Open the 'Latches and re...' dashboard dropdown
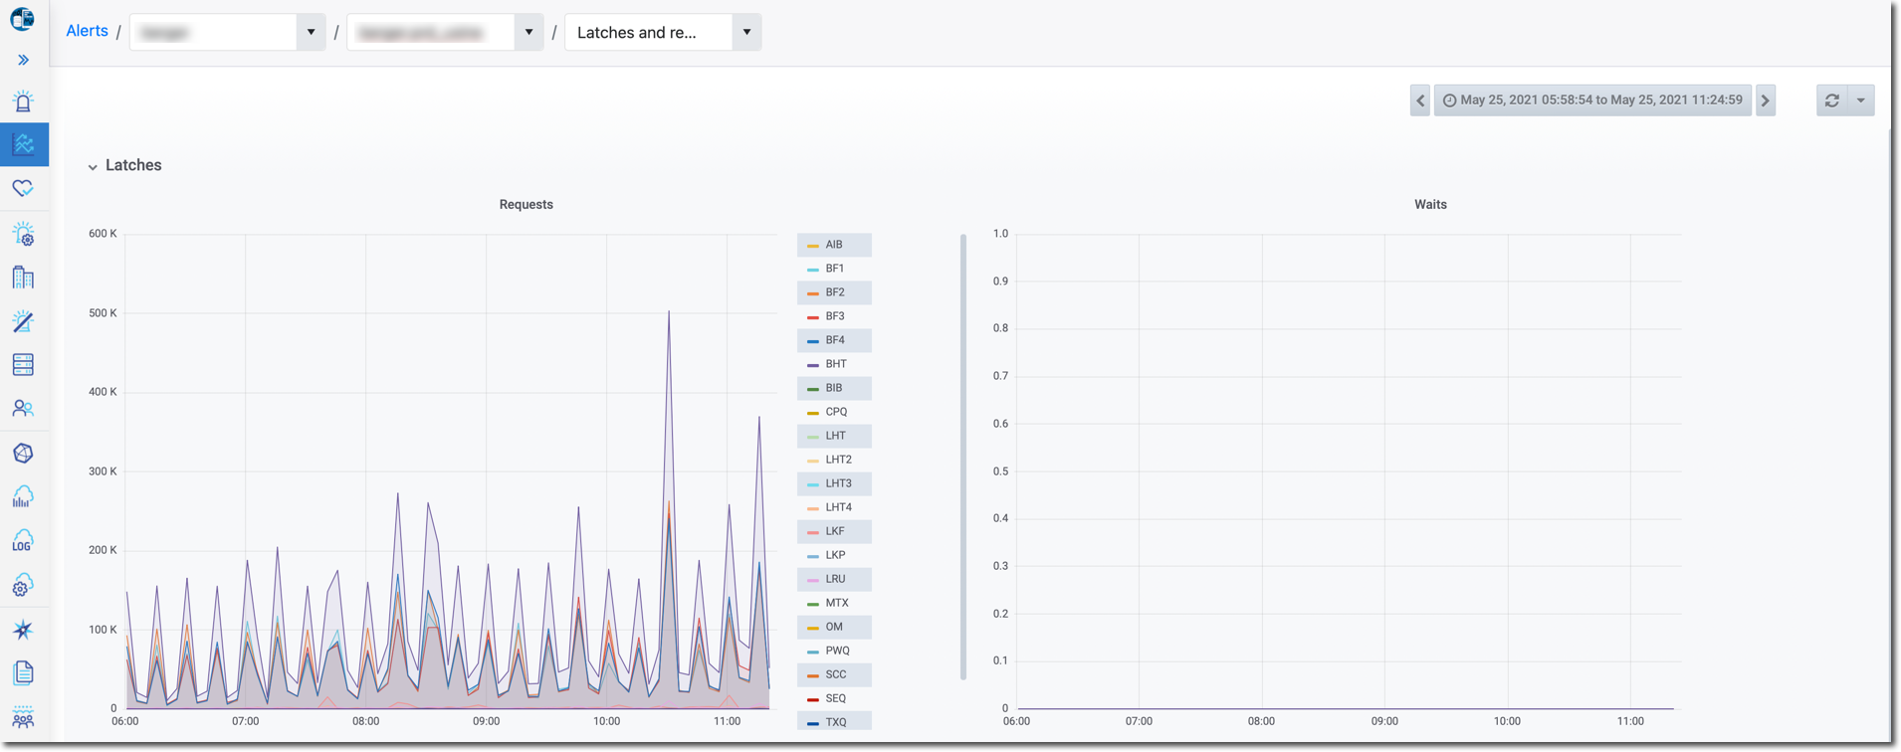Screen dimensions: 1901x752 tap(662, 32)
